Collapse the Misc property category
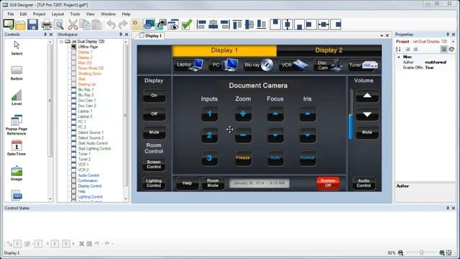This screenshot has height=259, width=460. click(x=398, y=57)
